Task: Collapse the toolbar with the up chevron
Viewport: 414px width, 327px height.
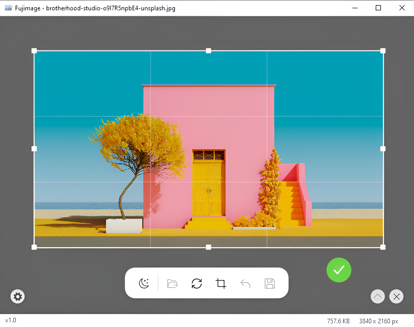Action: pyautogui.click(x=378, y=296)
